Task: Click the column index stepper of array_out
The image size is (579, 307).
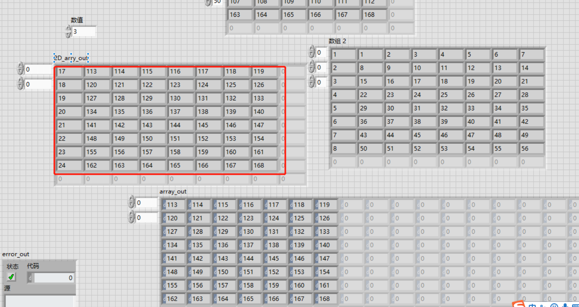Action: [x=131, y=217]
